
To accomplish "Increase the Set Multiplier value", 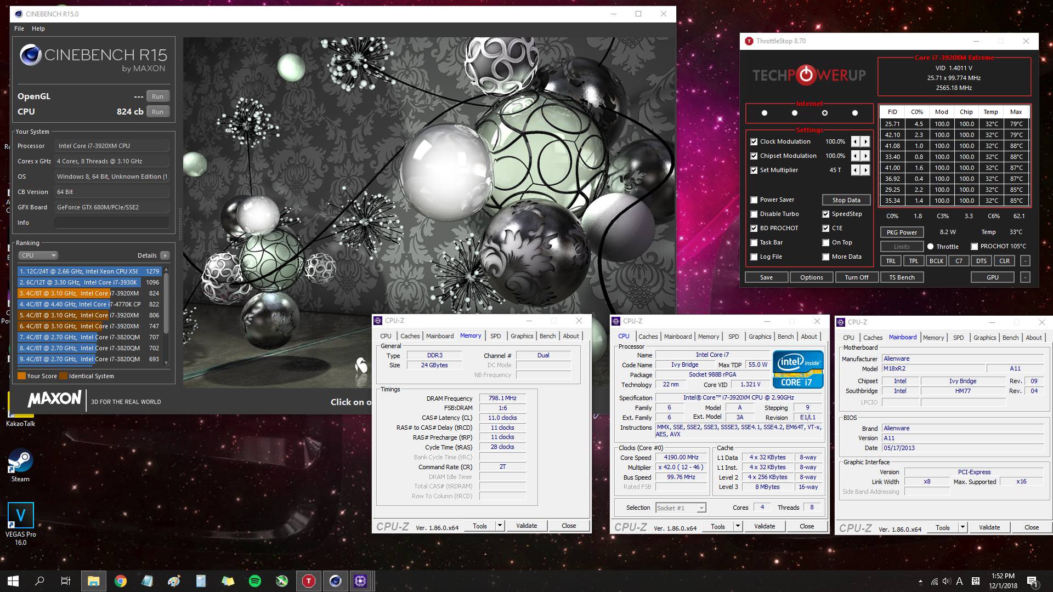I will point(865,170).
